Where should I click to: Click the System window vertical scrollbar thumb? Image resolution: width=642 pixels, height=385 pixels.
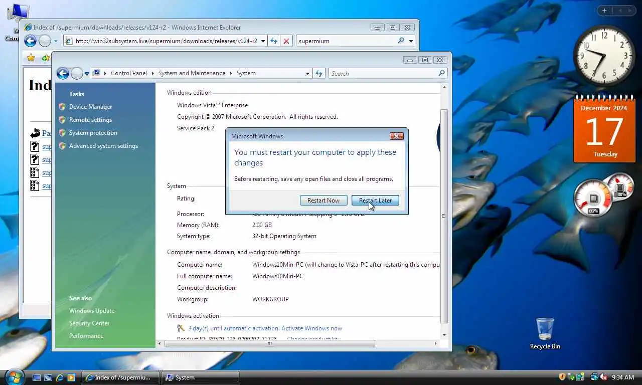tap(444, 216)
